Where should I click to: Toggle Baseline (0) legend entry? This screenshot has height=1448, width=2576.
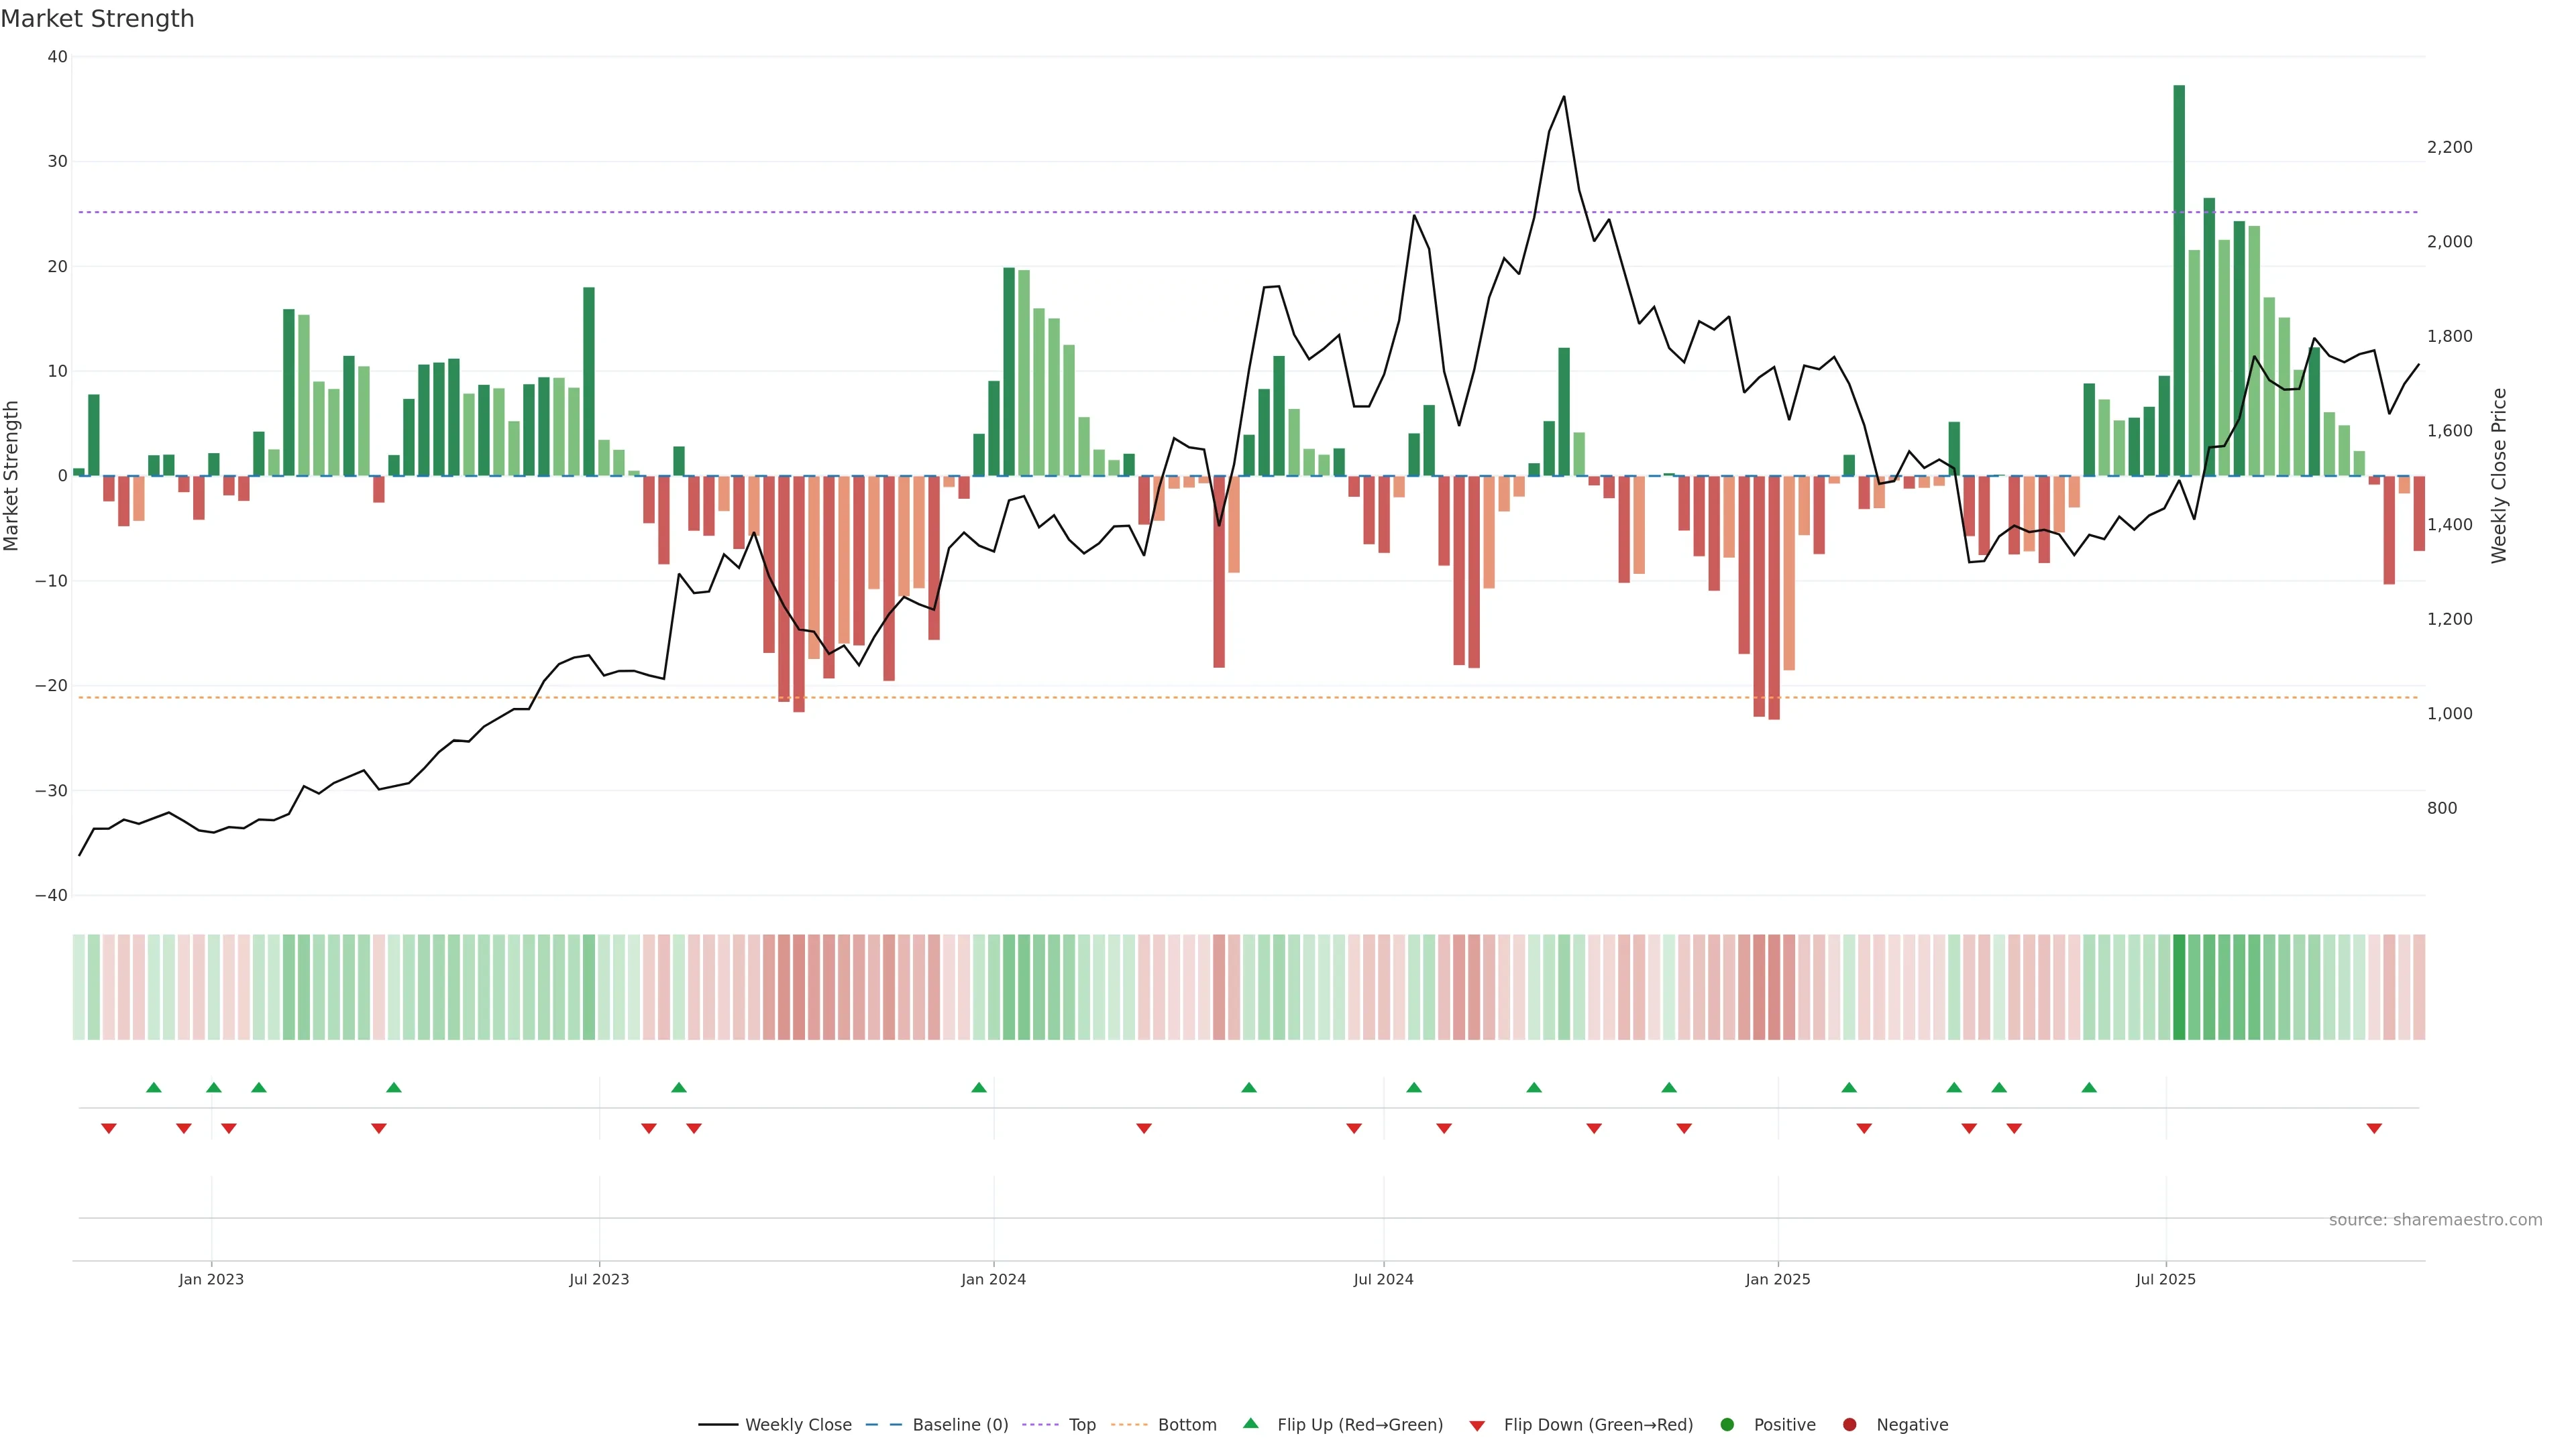point(959,1425)
